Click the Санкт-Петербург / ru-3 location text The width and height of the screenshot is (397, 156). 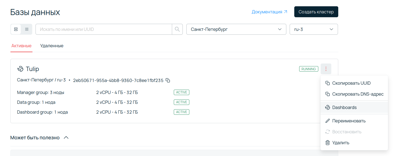[x=41, y=80]
